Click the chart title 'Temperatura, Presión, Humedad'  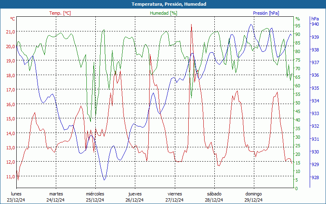coord(169,4)
